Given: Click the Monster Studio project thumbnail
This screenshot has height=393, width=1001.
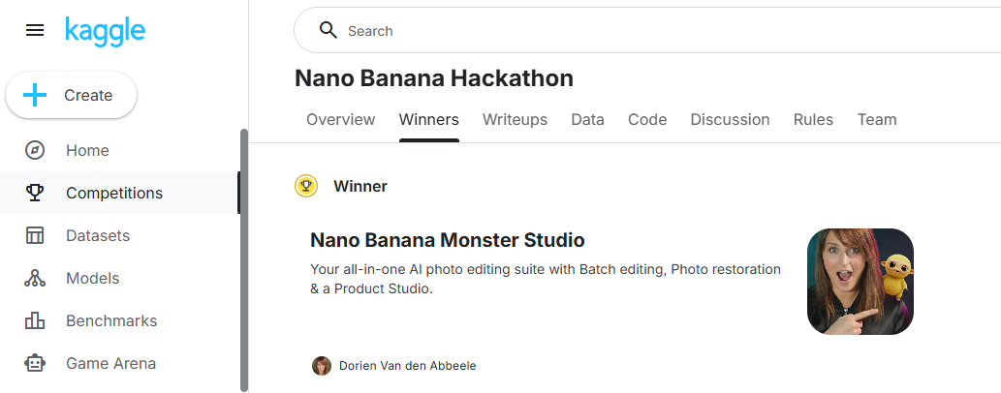Looking at the screenshot, I should point(860,282).
